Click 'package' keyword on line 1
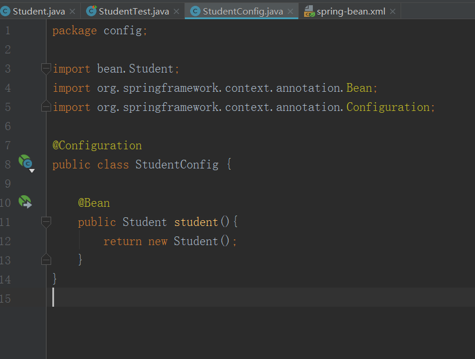Viewport: 475px width, 359px height. tap(74, 31)
